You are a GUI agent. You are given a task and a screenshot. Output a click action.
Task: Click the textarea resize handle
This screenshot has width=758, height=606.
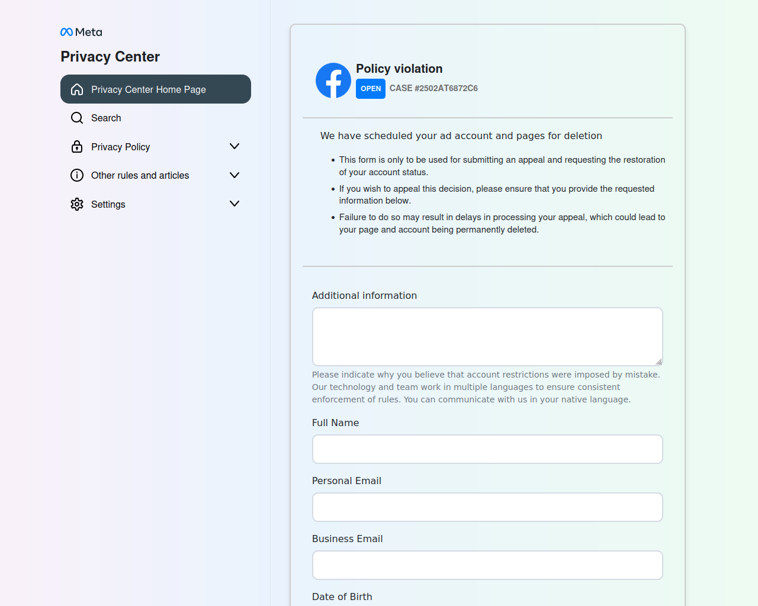(659, 362)
